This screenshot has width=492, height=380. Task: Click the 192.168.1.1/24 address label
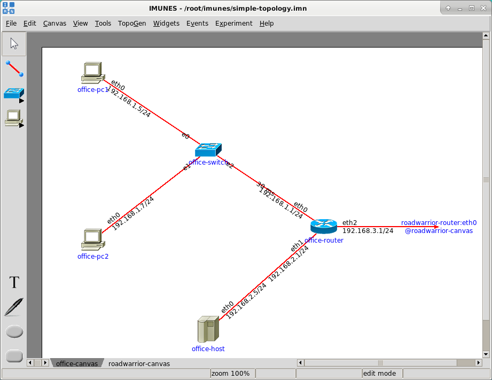click(x=281, y=203)
